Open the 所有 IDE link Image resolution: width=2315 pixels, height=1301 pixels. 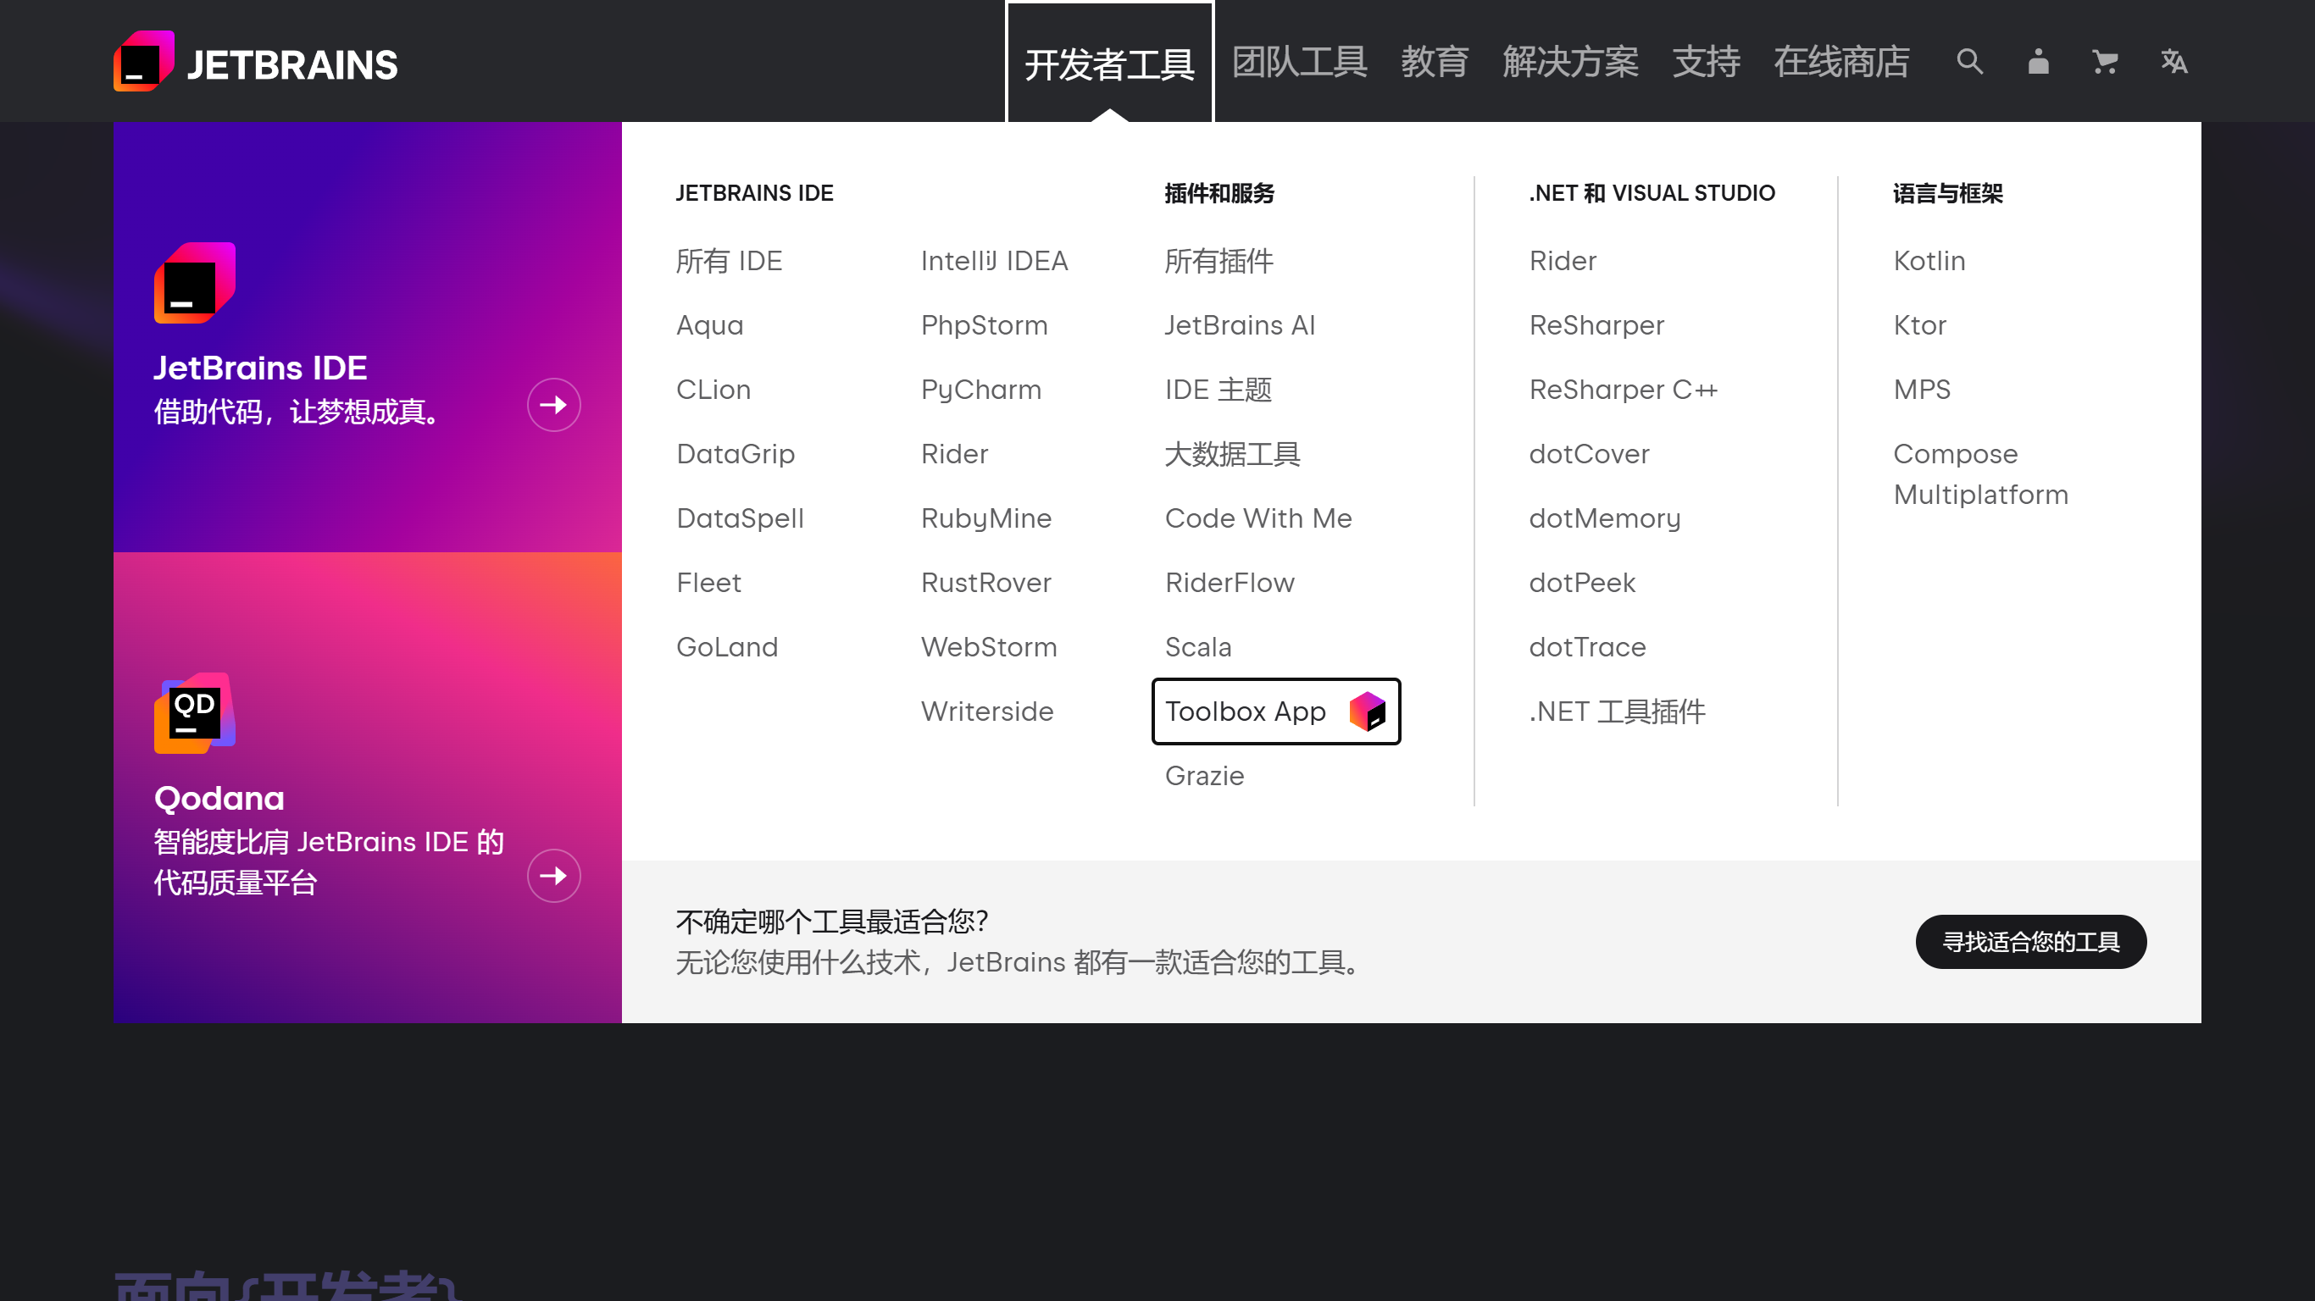coord(729,261)
